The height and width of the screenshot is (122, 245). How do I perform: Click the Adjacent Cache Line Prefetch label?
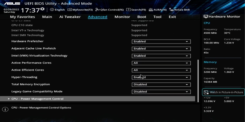(34, 48)
